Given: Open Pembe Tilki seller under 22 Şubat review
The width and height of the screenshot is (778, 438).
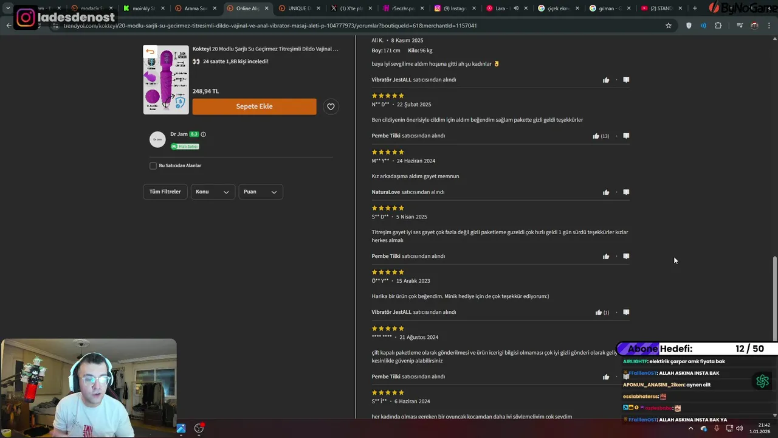Looking at the screenshot, I should 386,136.
